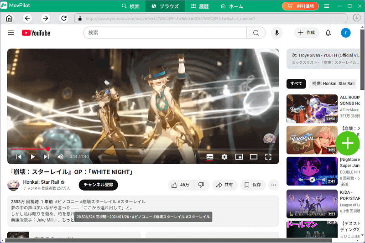This screenshot has height=243, width=365.
Task: Click the channel watermark in video corner
Action: pos(269,139)
